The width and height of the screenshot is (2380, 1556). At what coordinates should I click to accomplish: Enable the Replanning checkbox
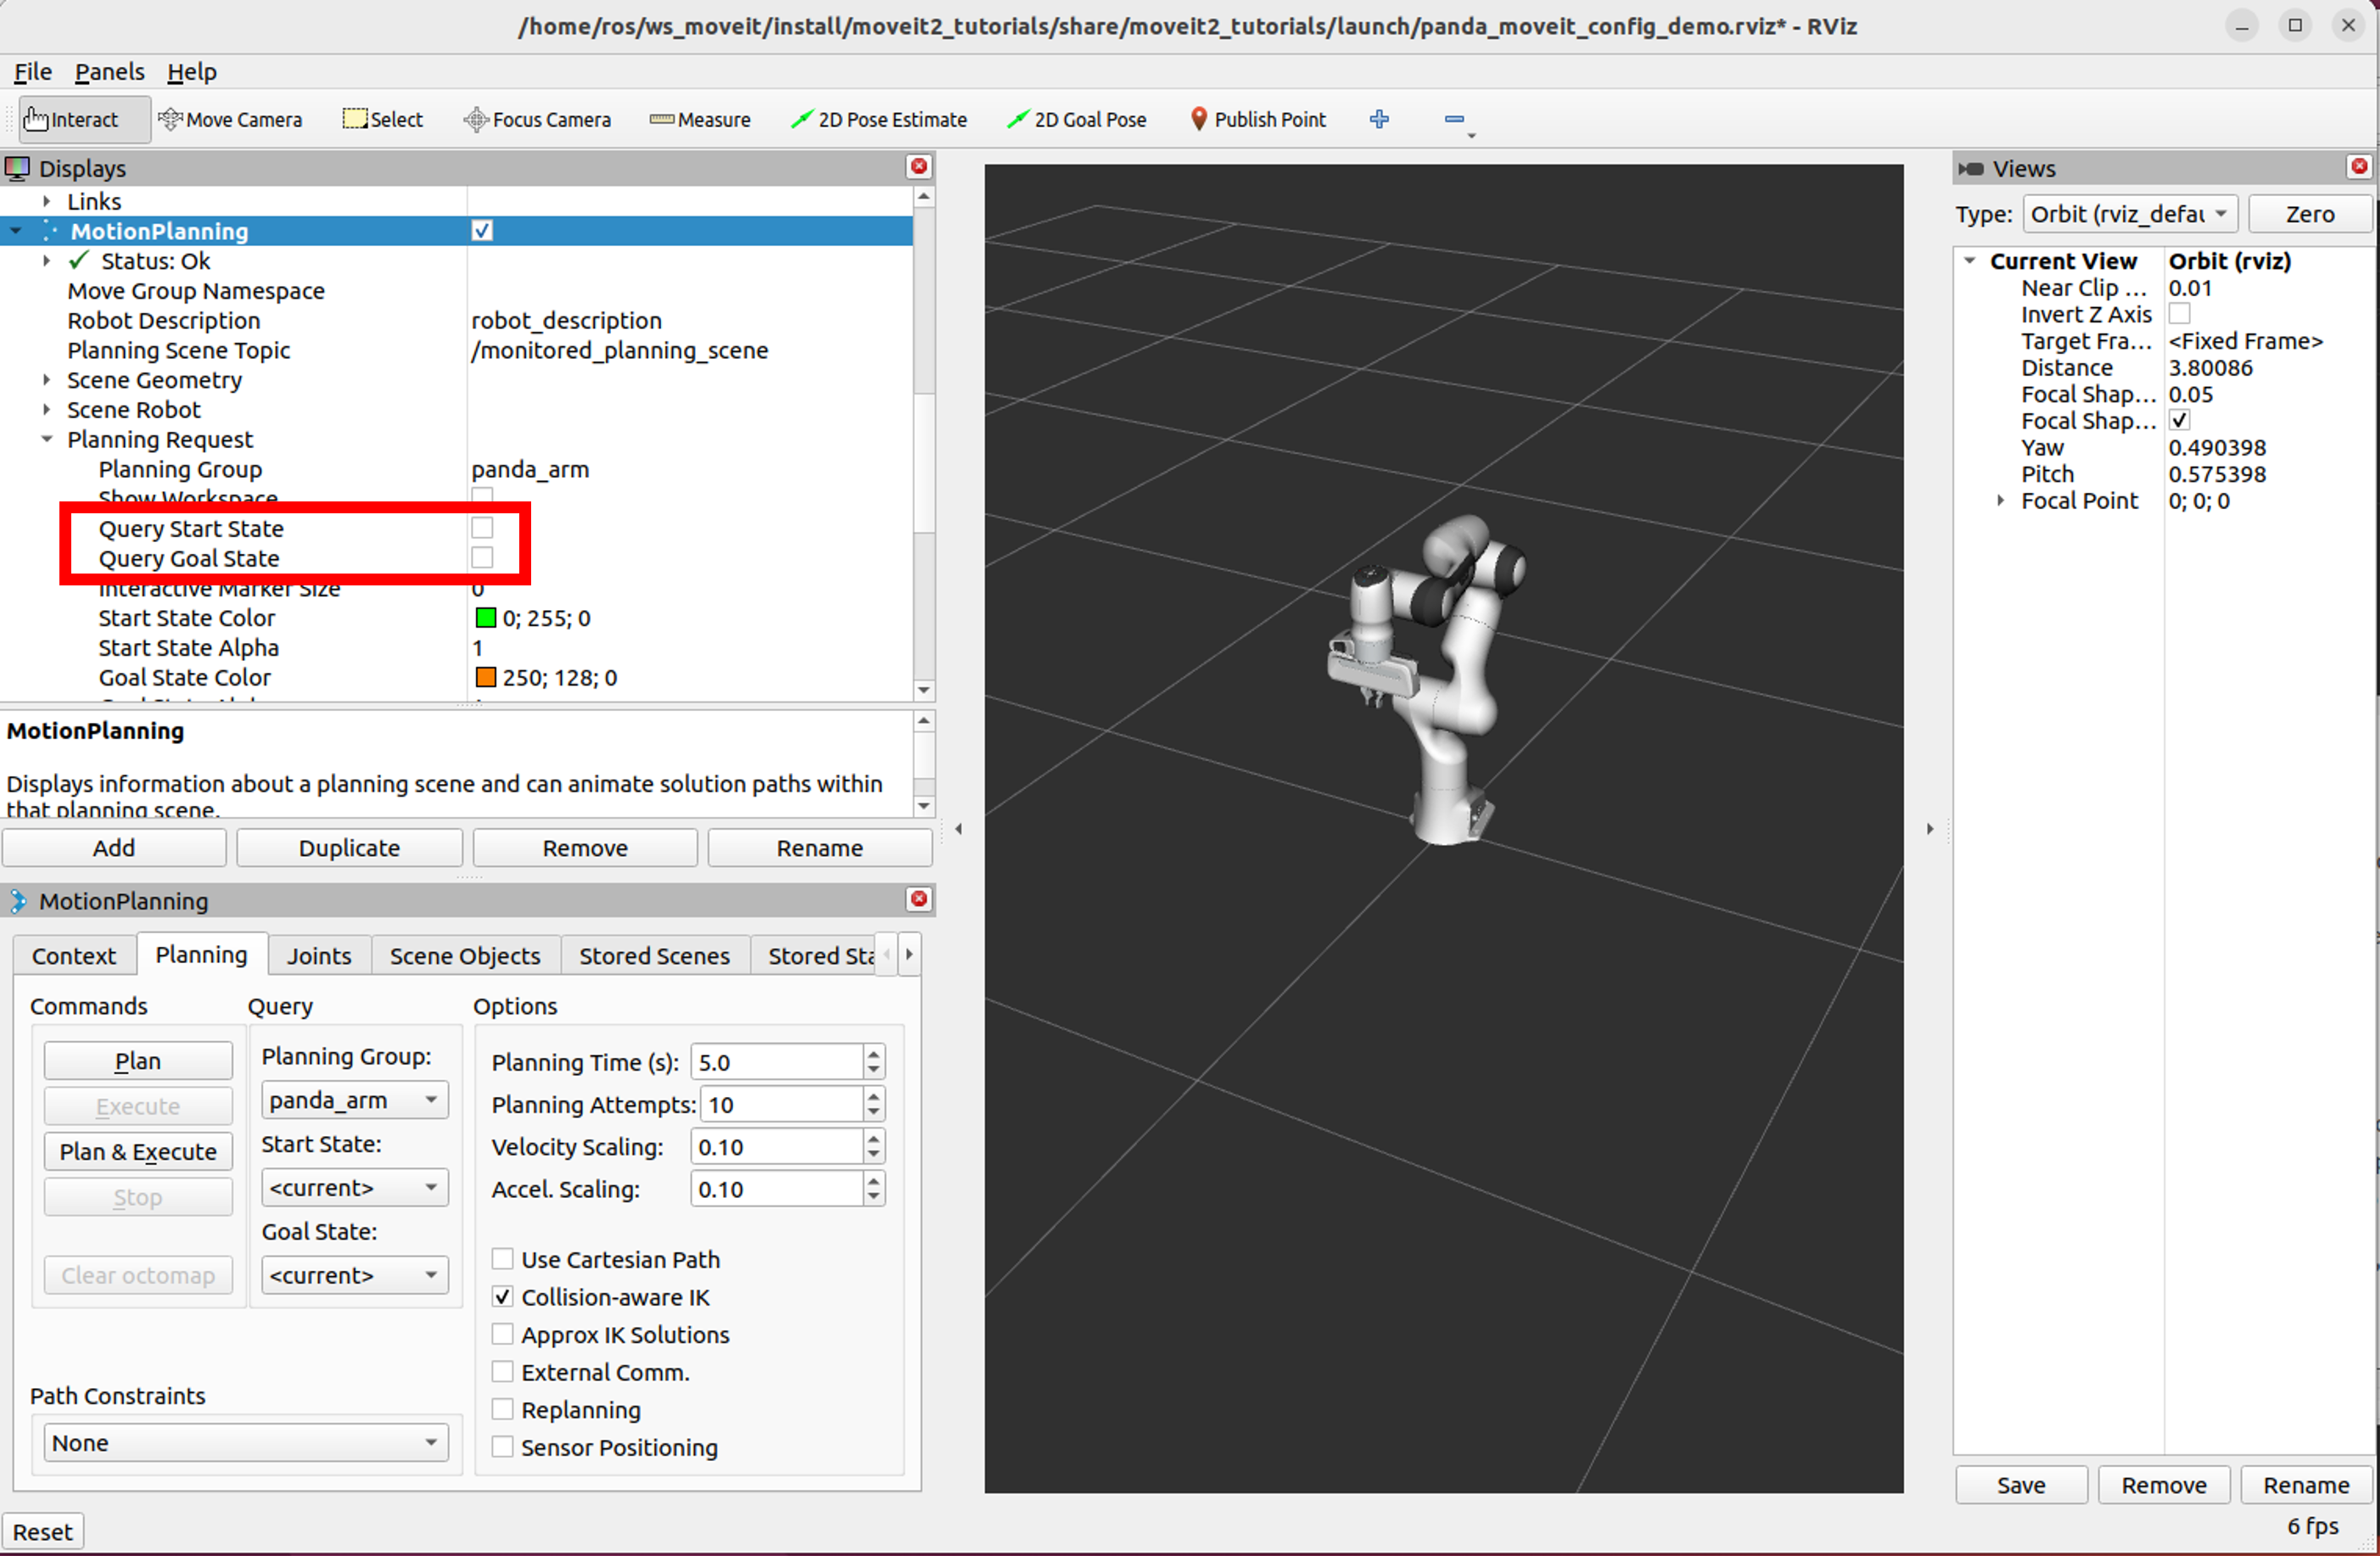pyautogui.click(x=503, y=1409)
